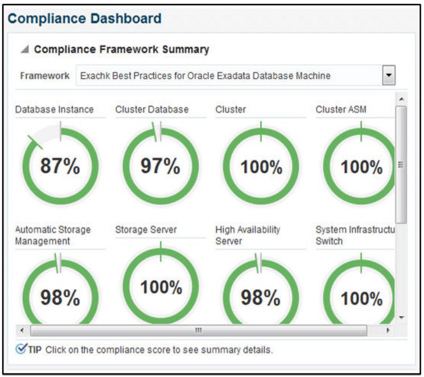Click the horizontal scrollbar thumb
This screenshot has width=424, height=377.
point(198,330)
